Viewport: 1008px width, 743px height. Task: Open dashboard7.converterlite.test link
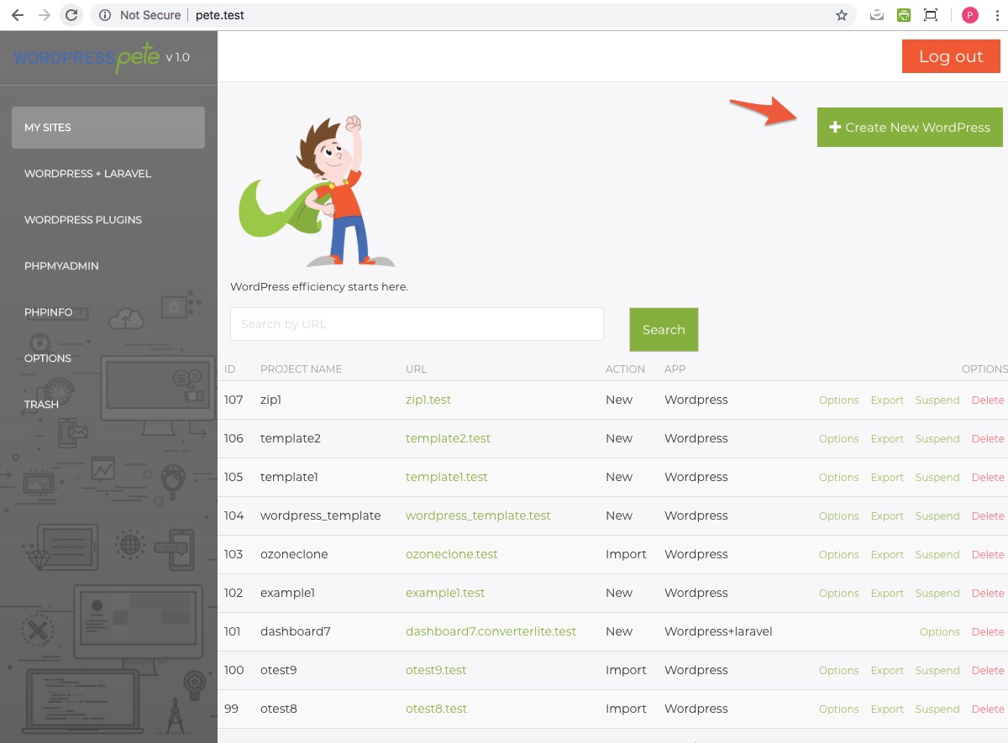coord(491,631)
